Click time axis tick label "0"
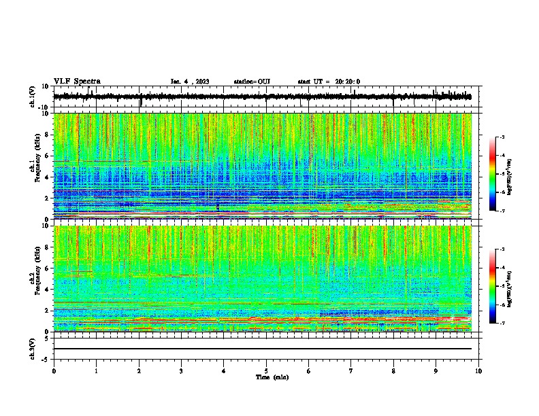 coord(54,371)
